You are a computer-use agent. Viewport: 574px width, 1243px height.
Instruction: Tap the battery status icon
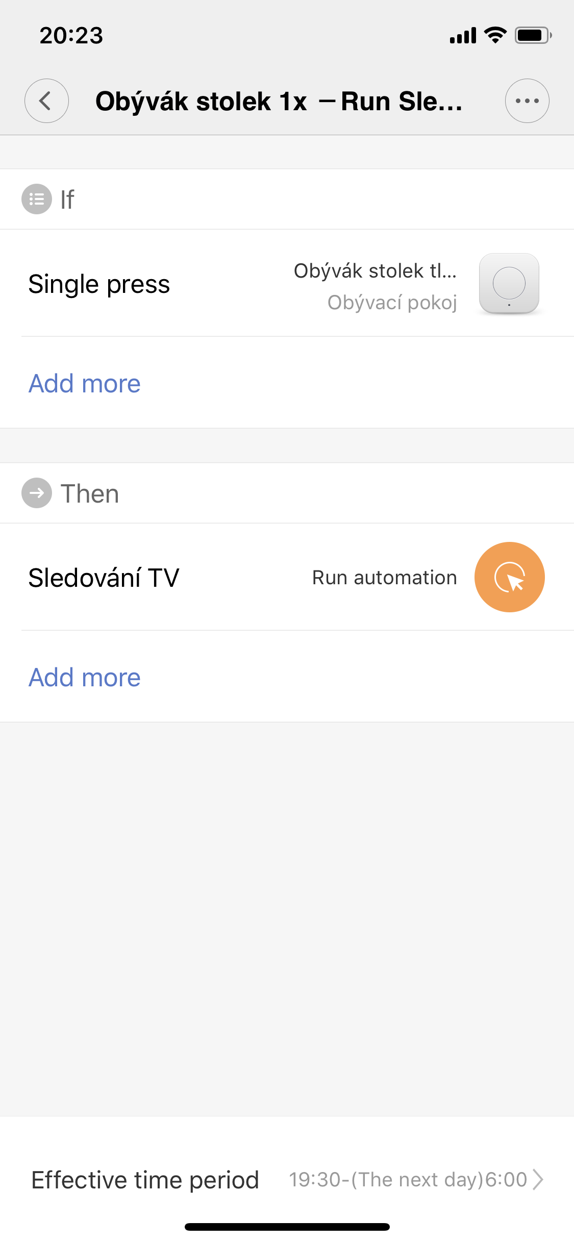coord(533,35)
